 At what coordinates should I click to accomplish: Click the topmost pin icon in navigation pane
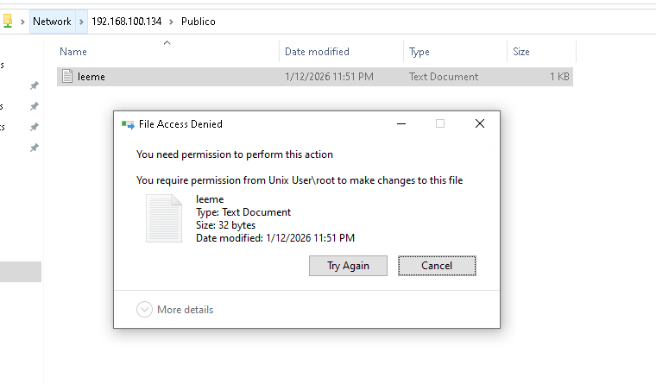[35, 85]
